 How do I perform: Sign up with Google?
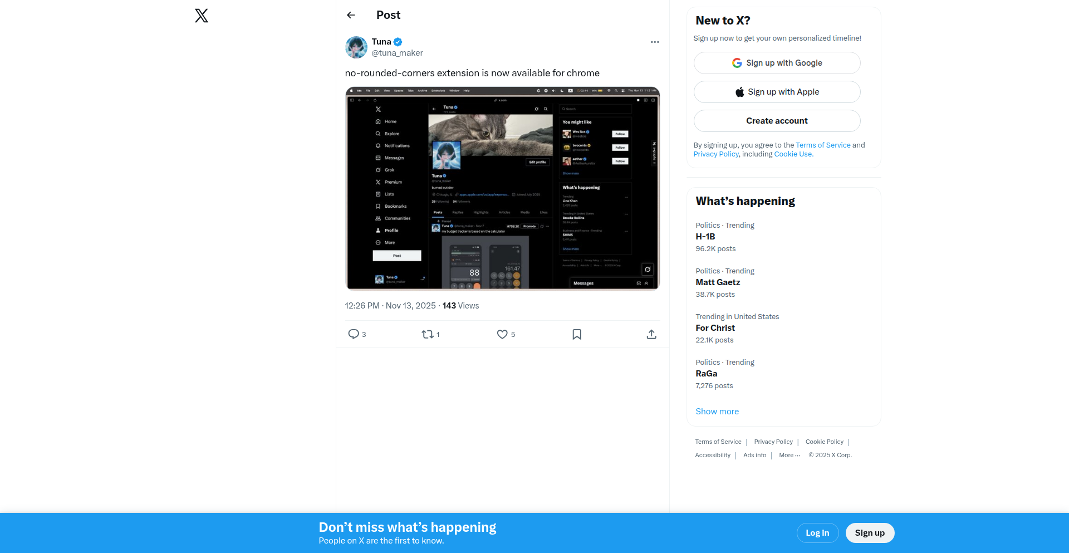[x=777, y=63]
